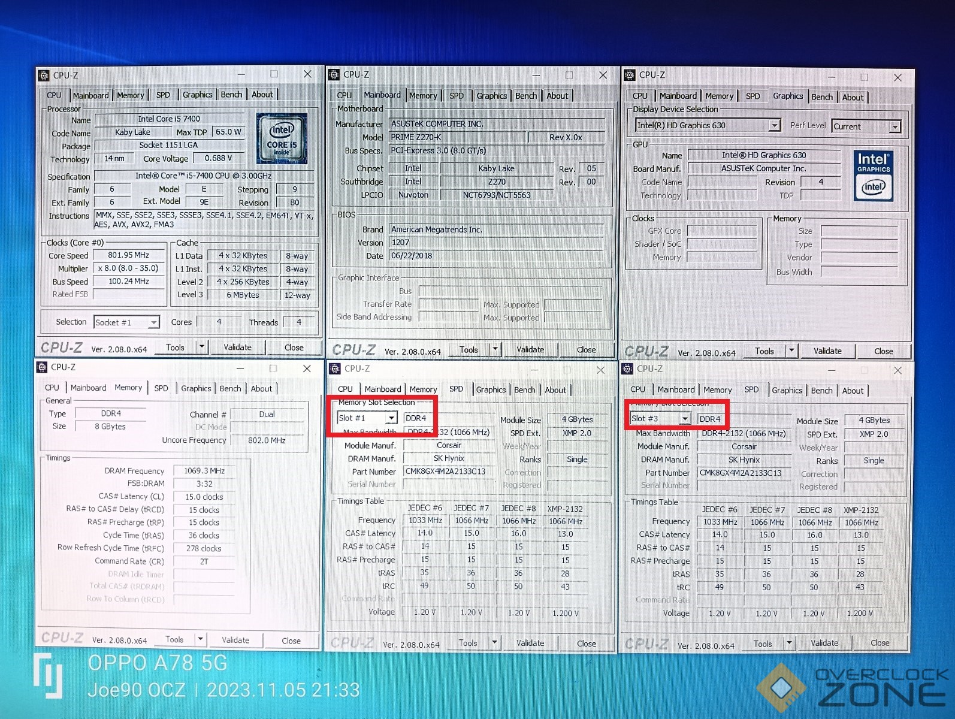Click Module Manuf. Corsair in Slot #1 window
This screenshot has height=719, width=955.
click(449, 445)
